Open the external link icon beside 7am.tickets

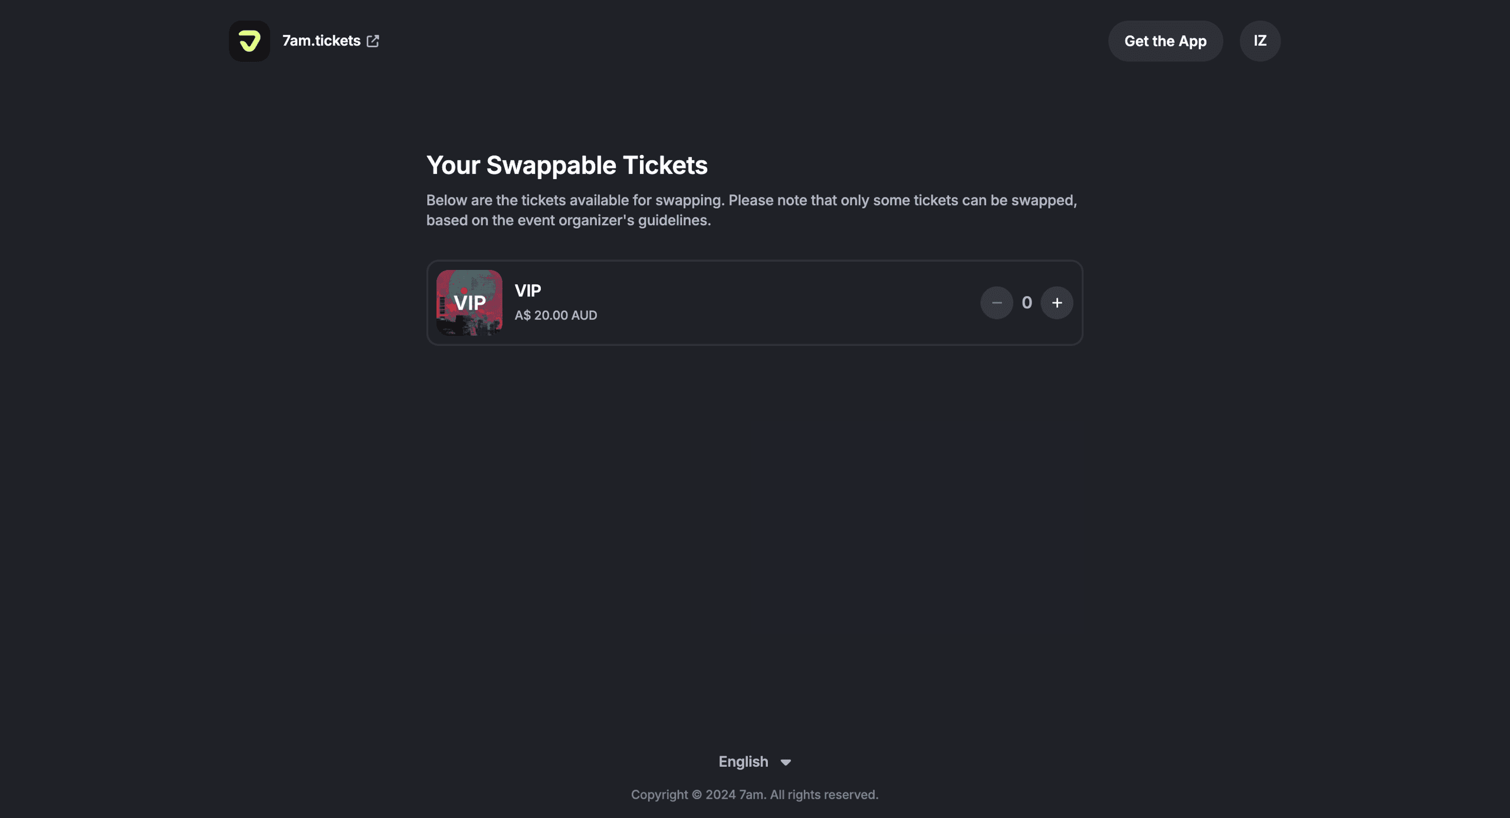(x=373, y=41)
